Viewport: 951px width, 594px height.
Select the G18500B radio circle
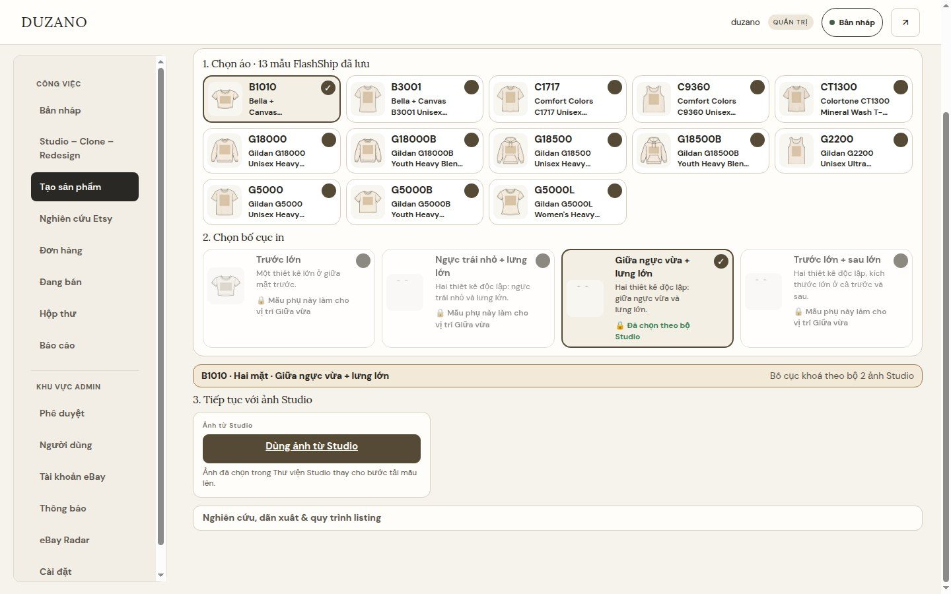click(x=757, y=140)
